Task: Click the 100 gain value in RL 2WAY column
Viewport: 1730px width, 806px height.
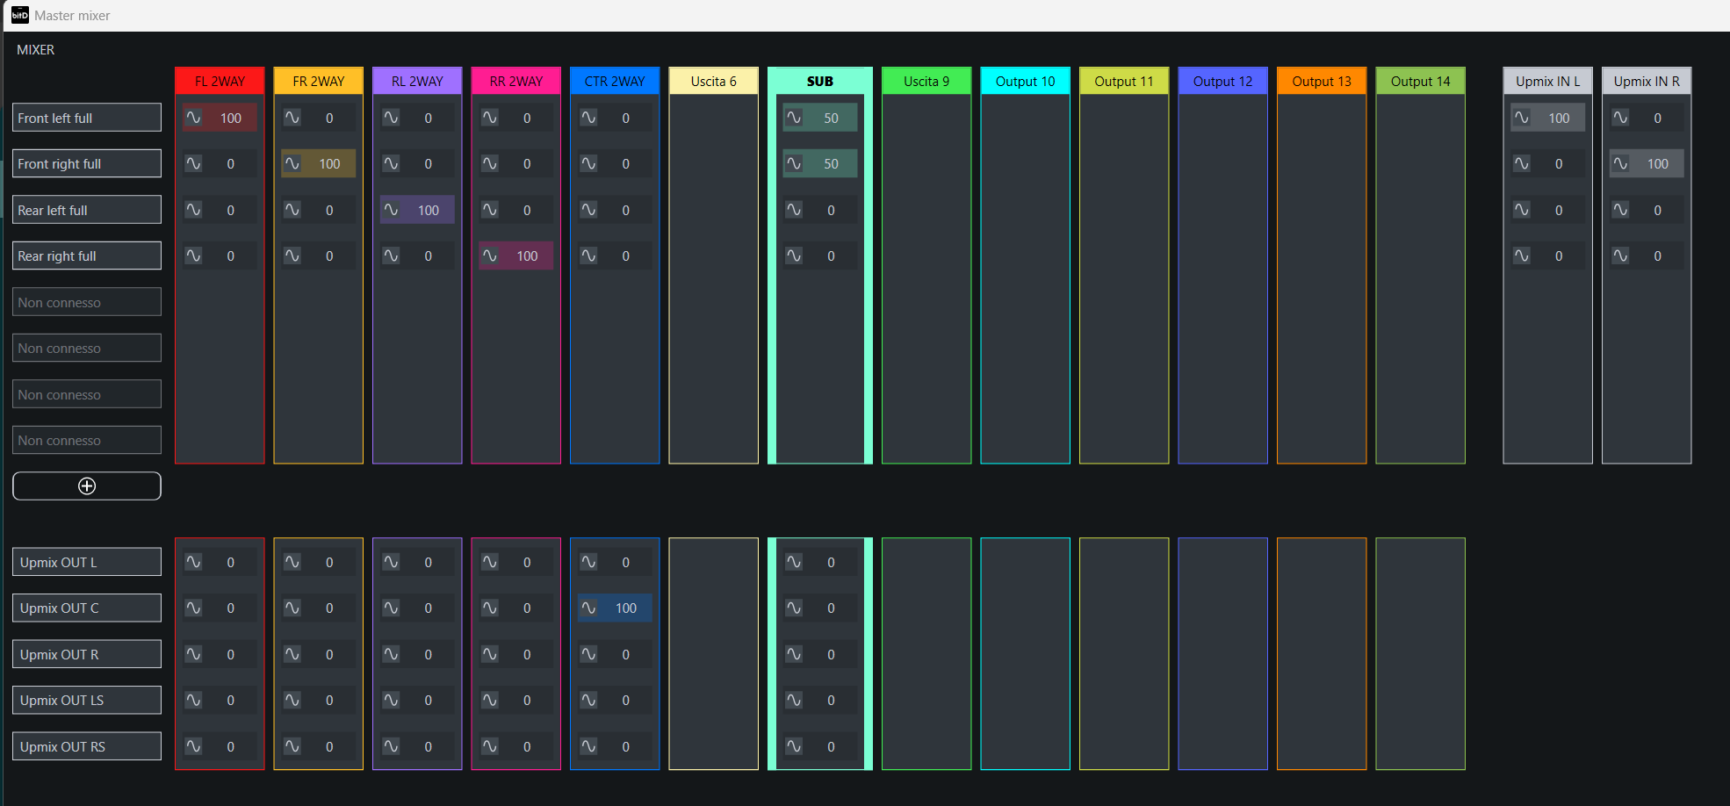Action: click(429, 210)
